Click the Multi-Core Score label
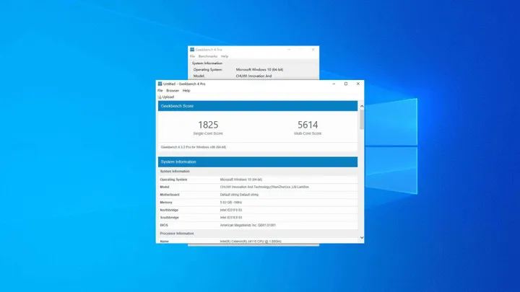 pos(308,133)
